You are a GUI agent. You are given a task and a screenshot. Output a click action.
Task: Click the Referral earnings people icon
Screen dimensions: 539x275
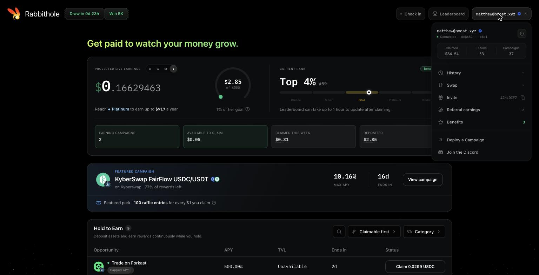tap(440, 110)
